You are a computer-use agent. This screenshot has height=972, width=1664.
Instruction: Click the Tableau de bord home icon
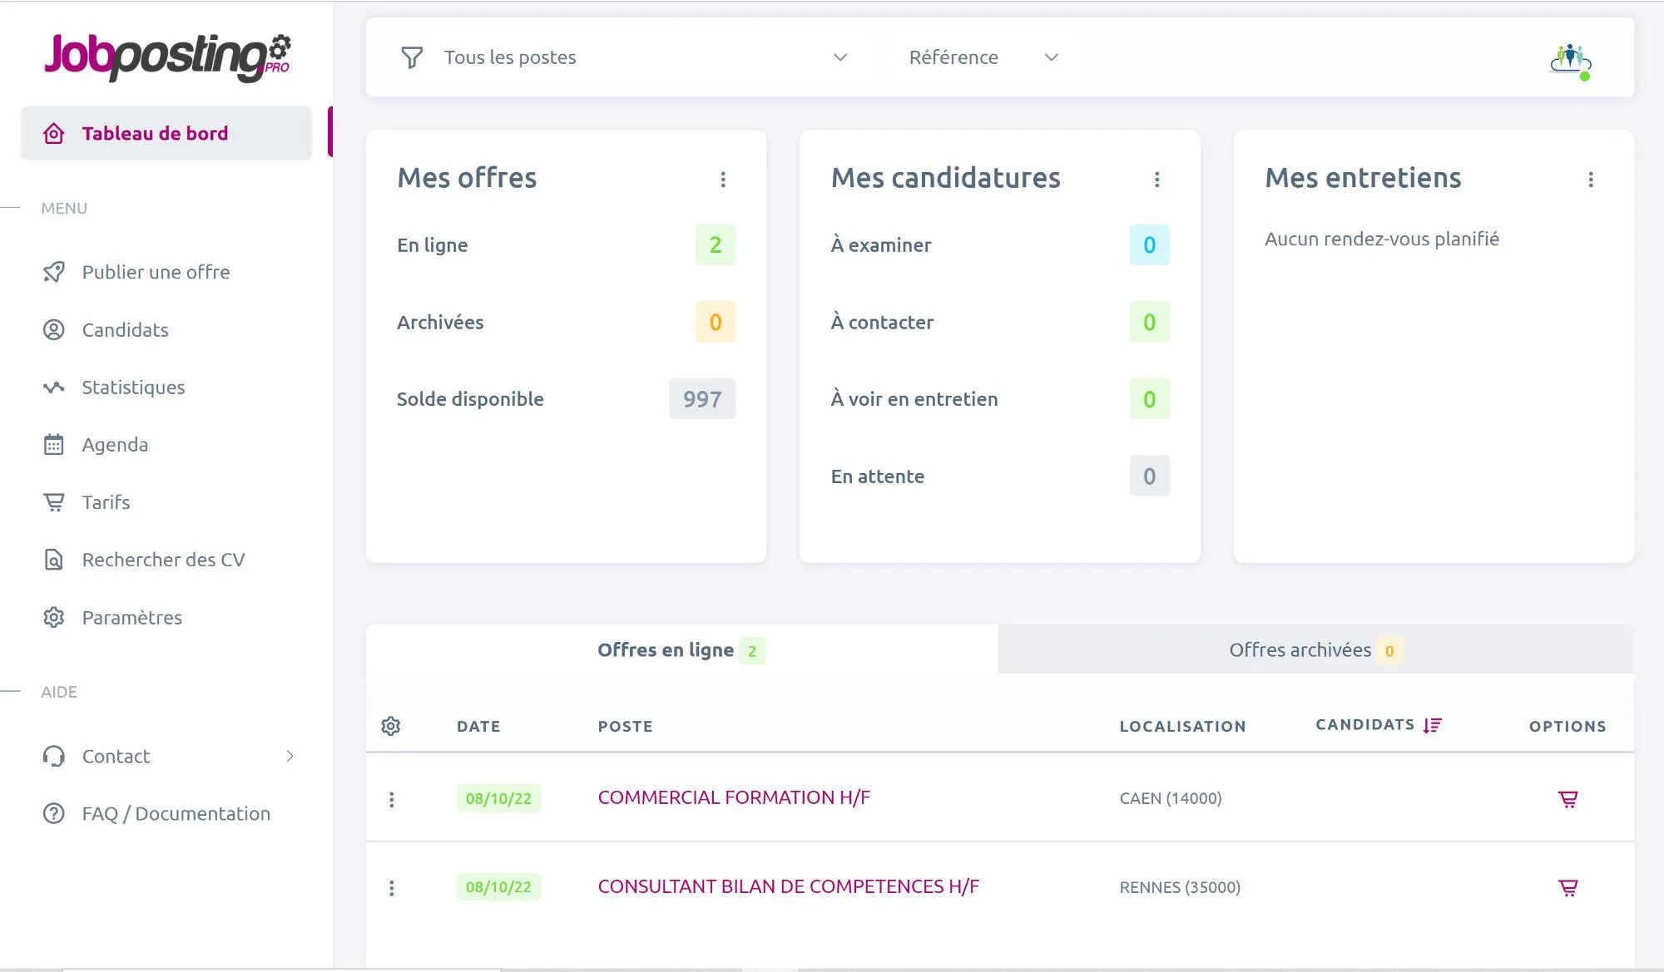click(x=53, y=133)
